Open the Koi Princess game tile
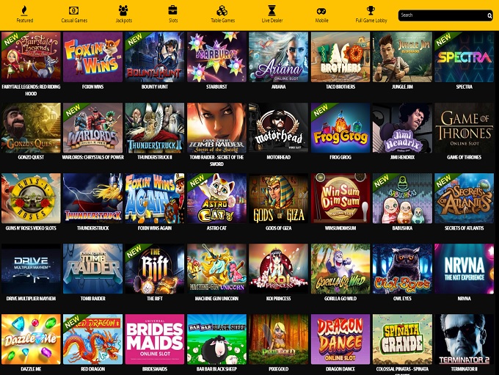The width and height of the screenshot is (499, 375). point(278,269)
